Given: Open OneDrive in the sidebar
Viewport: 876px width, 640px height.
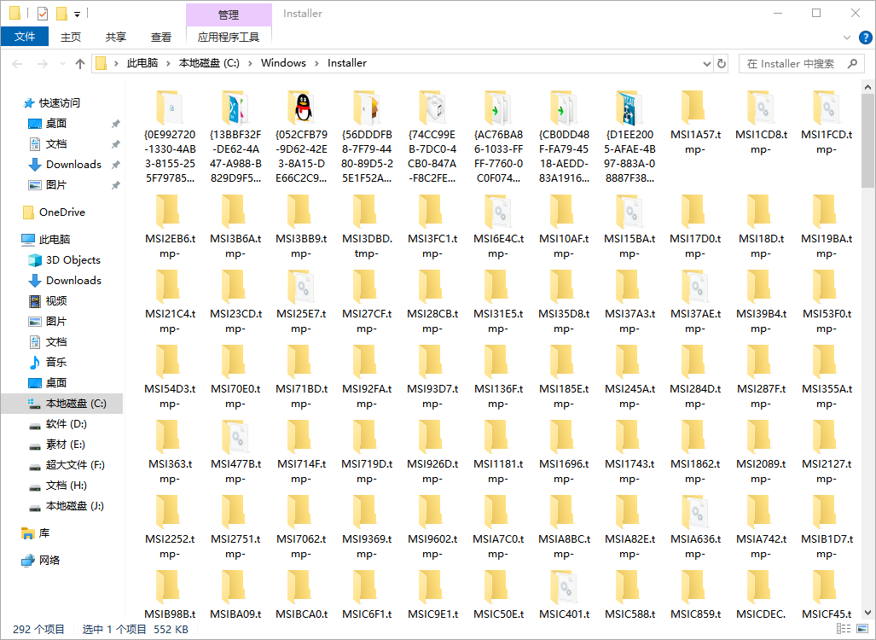Looking at the screenshot, I should pyautogui.click(x=55, y=212).
